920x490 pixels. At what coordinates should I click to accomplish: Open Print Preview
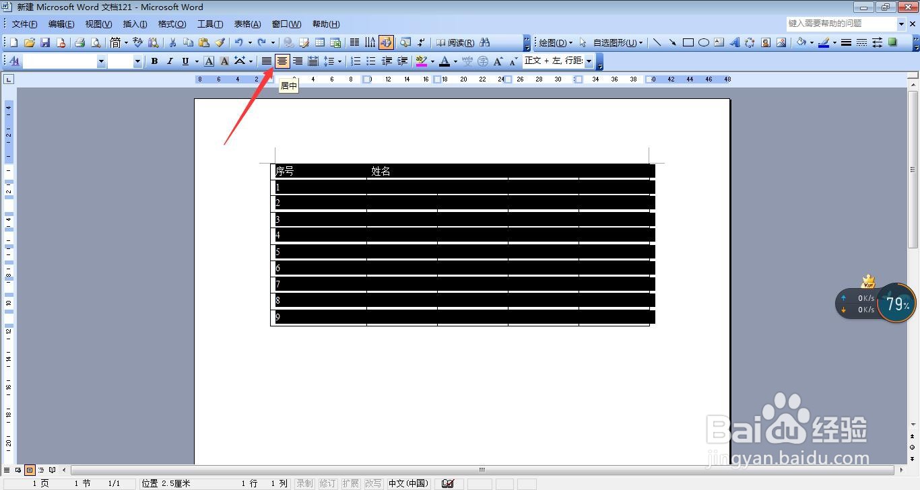(x=96, y=42)
